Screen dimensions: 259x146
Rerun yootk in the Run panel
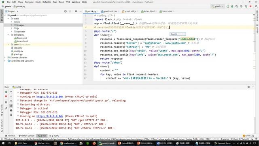(6, 92)
